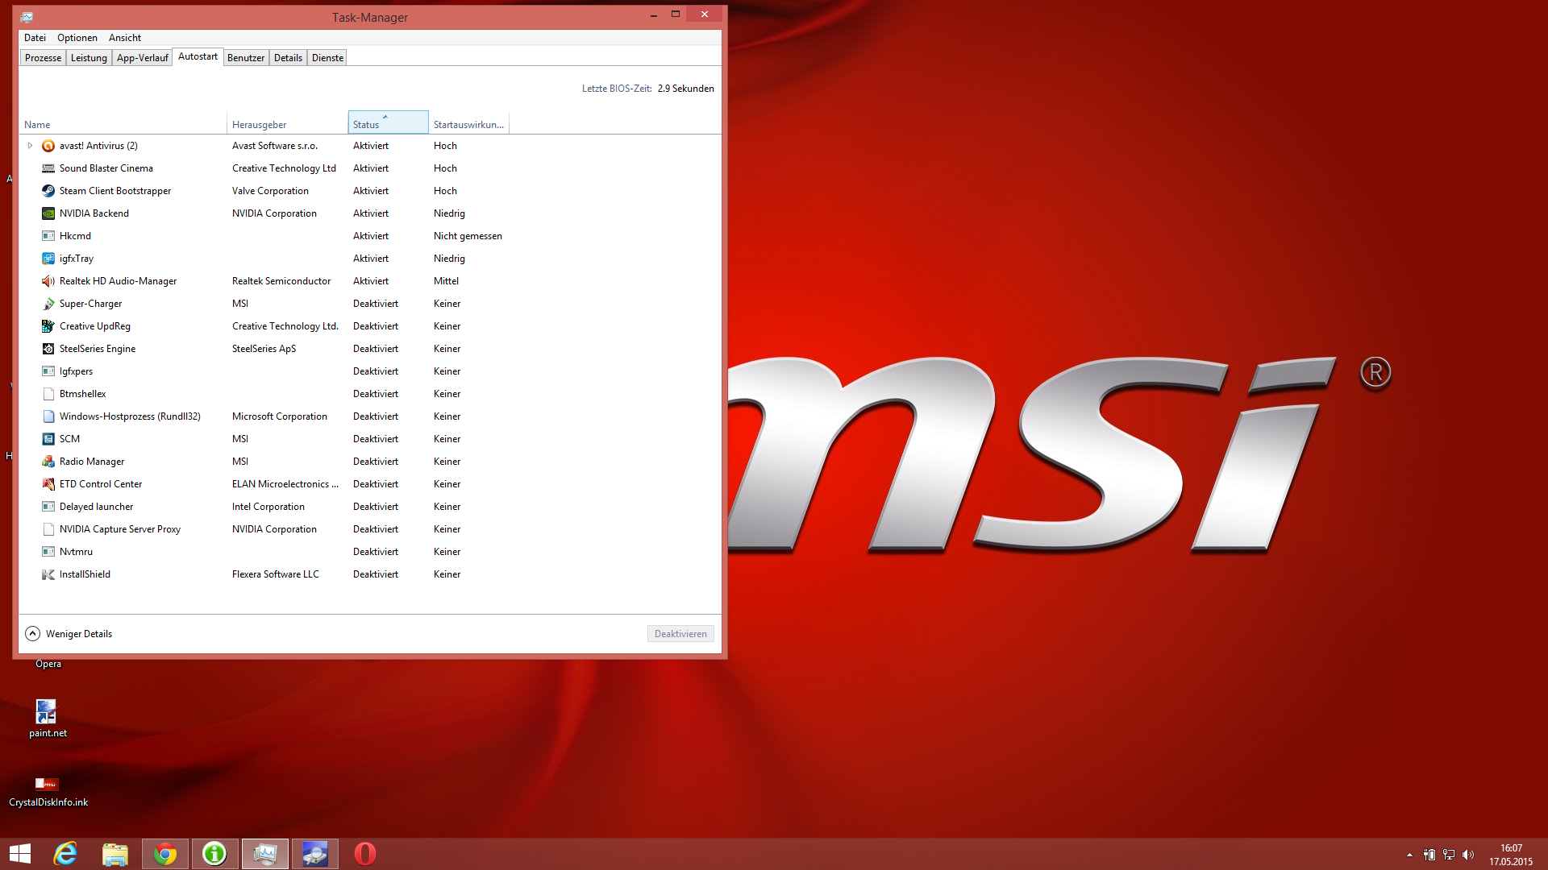The height and width of the screenshot is (870, 1548).
Task: Click the Super-Charger row icon
Action: click(48, 304)
